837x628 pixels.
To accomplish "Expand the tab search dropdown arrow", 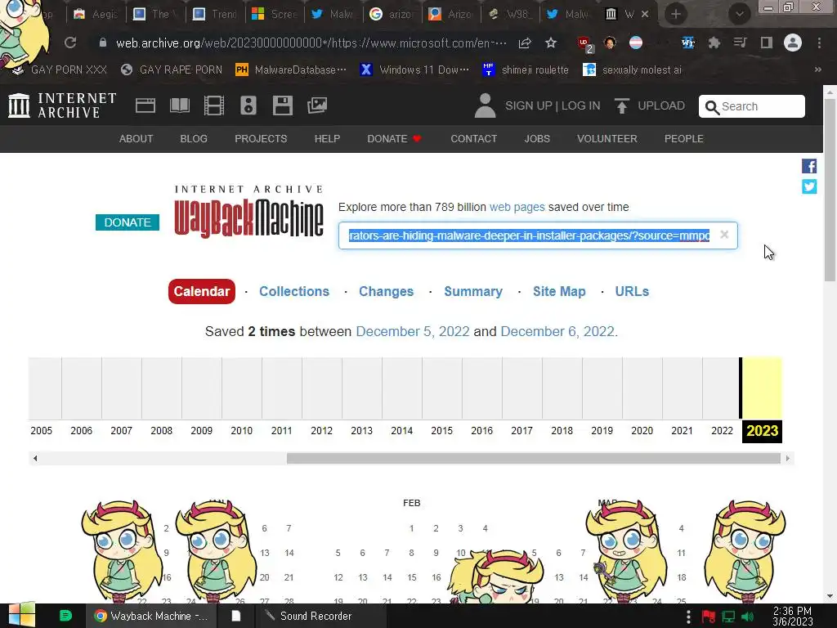I will (739, 14).
